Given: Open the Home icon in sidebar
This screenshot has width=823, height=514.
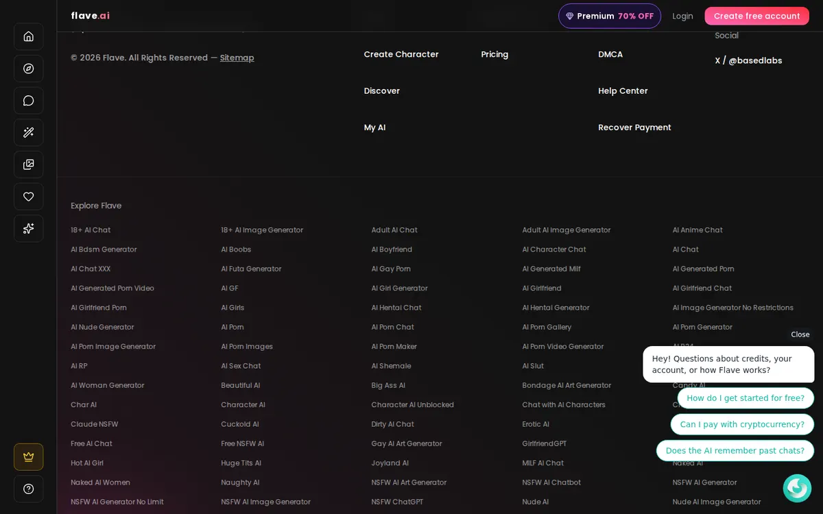Looking at the screenshot, I should click(x=28, y=36).
